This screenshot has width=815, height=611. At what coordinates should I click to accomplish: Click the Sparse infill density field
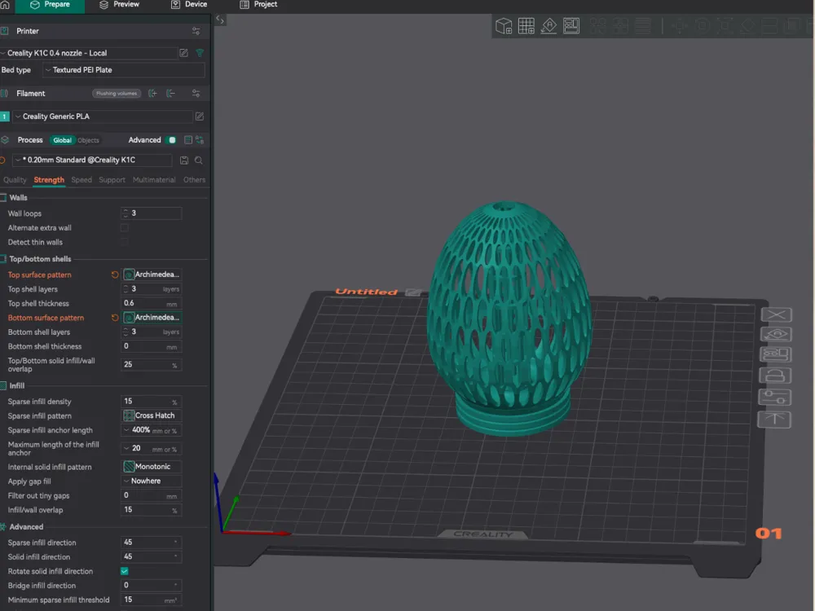152,402
